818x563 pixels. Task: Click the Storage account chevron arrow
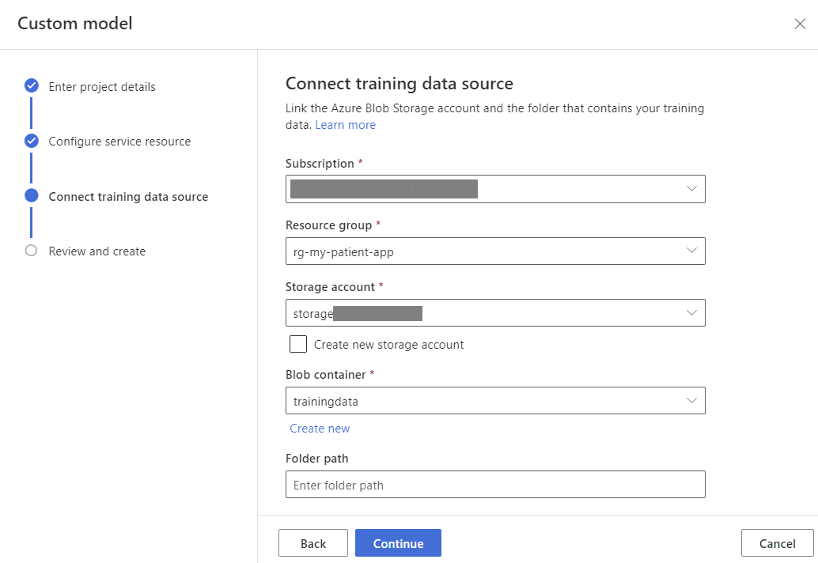pos(691,313)
